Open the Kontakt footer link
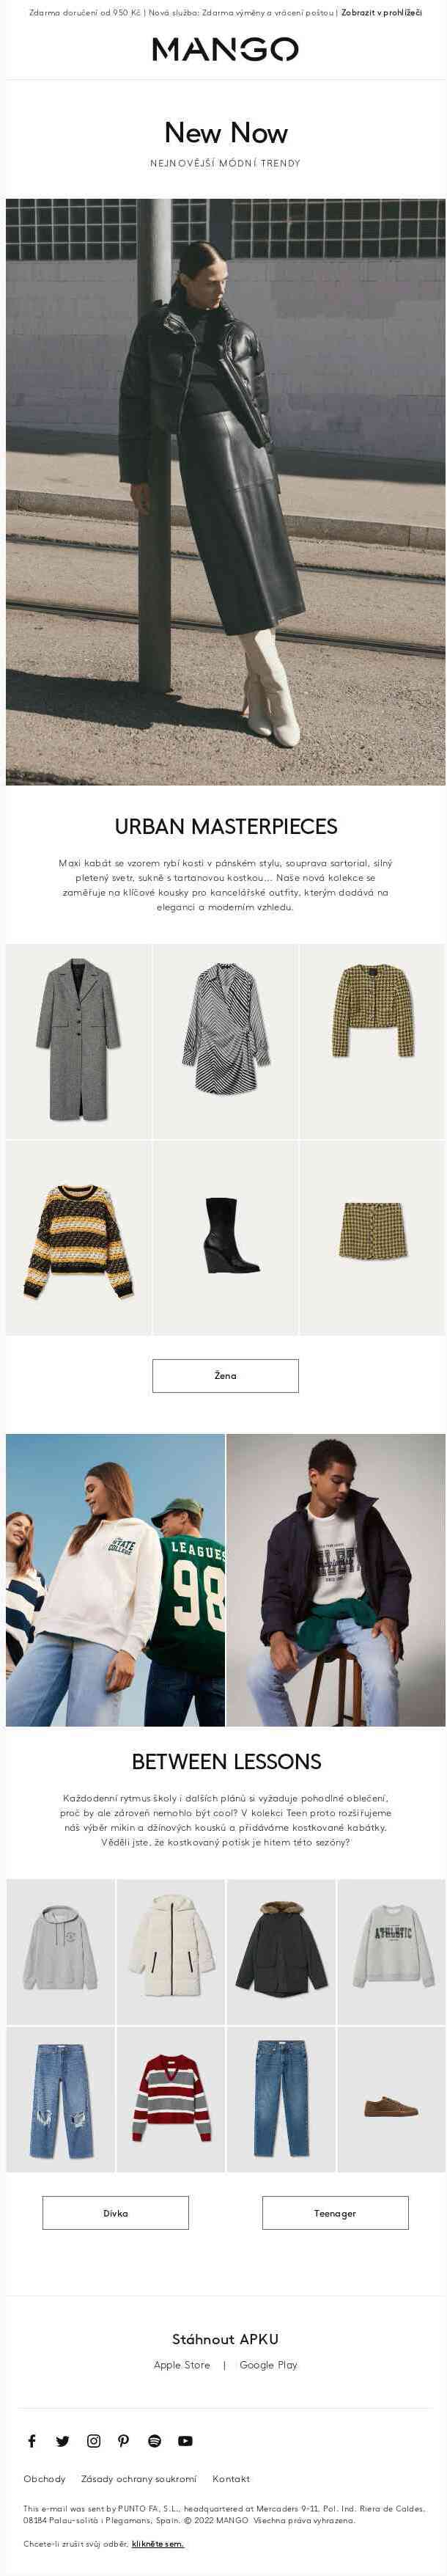This screenshot has width=447, height=2576. pyautogui.click(x=231, y=2478)
